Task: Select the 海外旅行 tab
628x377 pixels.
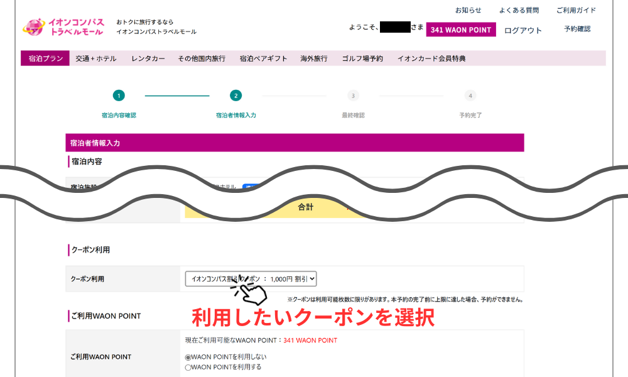Action: coord(313,58)
